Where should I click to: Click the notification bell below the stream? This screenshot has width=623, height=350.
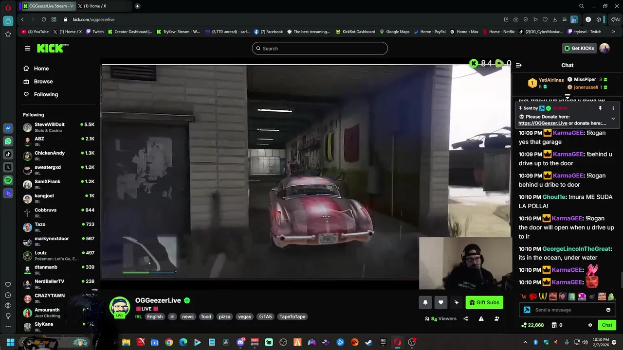pyautogui.click(x=425, y=302)
